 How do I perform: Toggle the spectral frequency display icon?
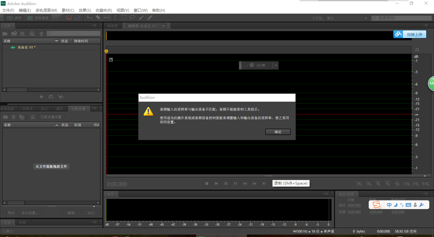[69, 18]
